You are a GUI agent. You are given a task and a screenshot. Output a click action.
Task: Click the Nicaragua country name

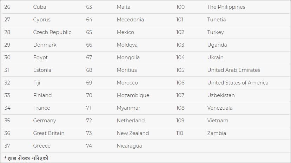tap(129, 146)
